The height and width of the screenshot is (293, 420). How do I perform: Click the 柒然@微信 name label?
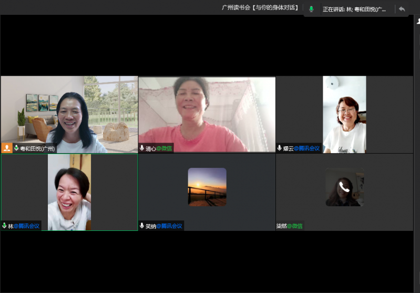290,226
